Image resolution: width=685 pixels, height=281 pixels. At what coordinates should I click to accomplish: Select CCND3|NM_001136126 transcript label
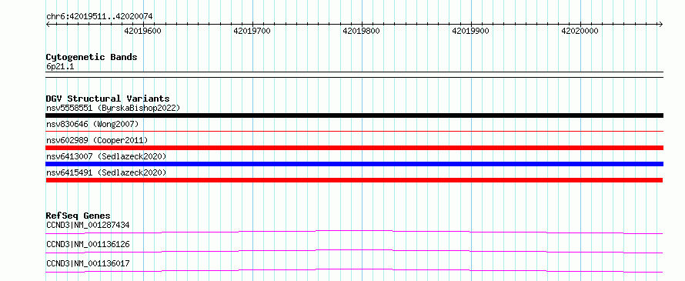point(88,244)
